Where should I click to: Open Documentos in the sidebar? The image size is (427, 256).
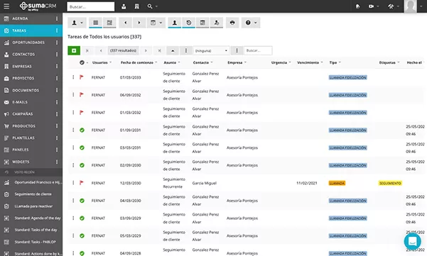click(26, 90)
